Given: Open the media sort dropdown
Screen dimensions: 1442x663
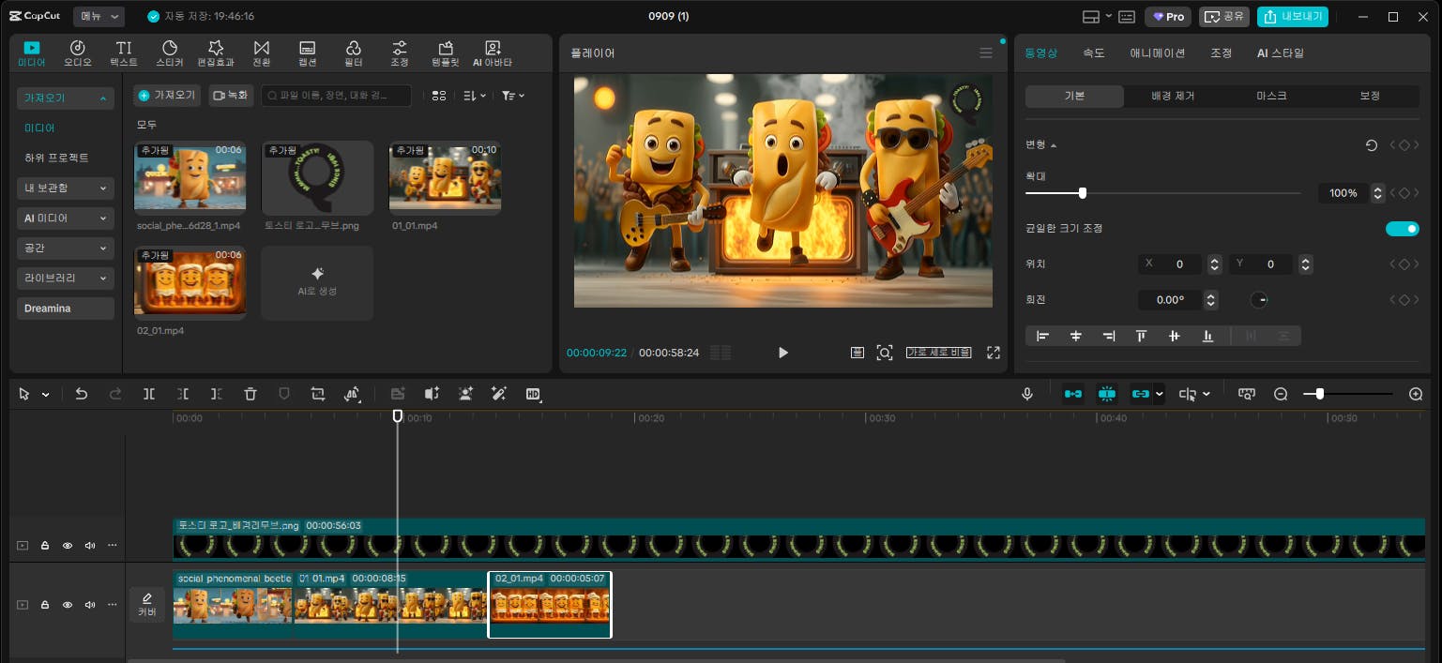Looking at the screenshot, I should [x=475, y=96].
